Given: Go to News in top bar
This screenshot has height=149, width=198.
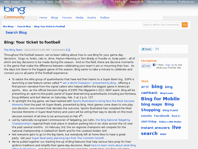Looking at the screenshot, I should tap(50, 2).
